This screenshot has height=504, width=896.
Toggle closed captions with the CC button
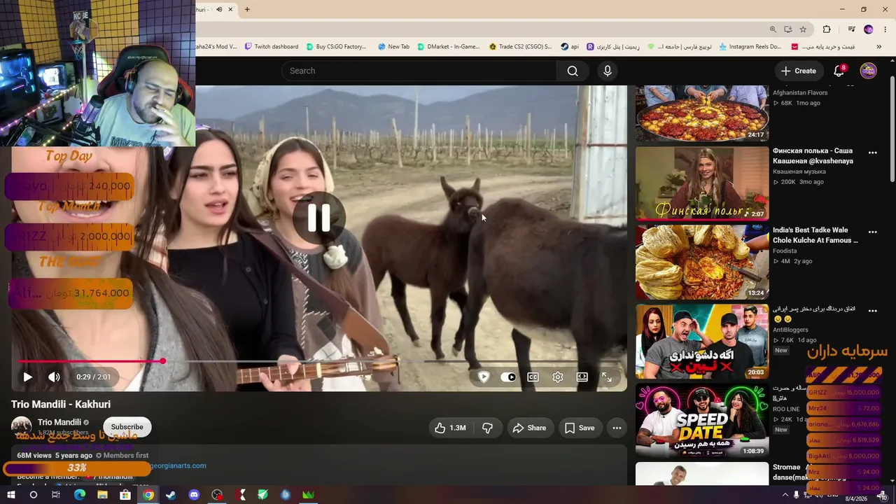tap(533, 377)
